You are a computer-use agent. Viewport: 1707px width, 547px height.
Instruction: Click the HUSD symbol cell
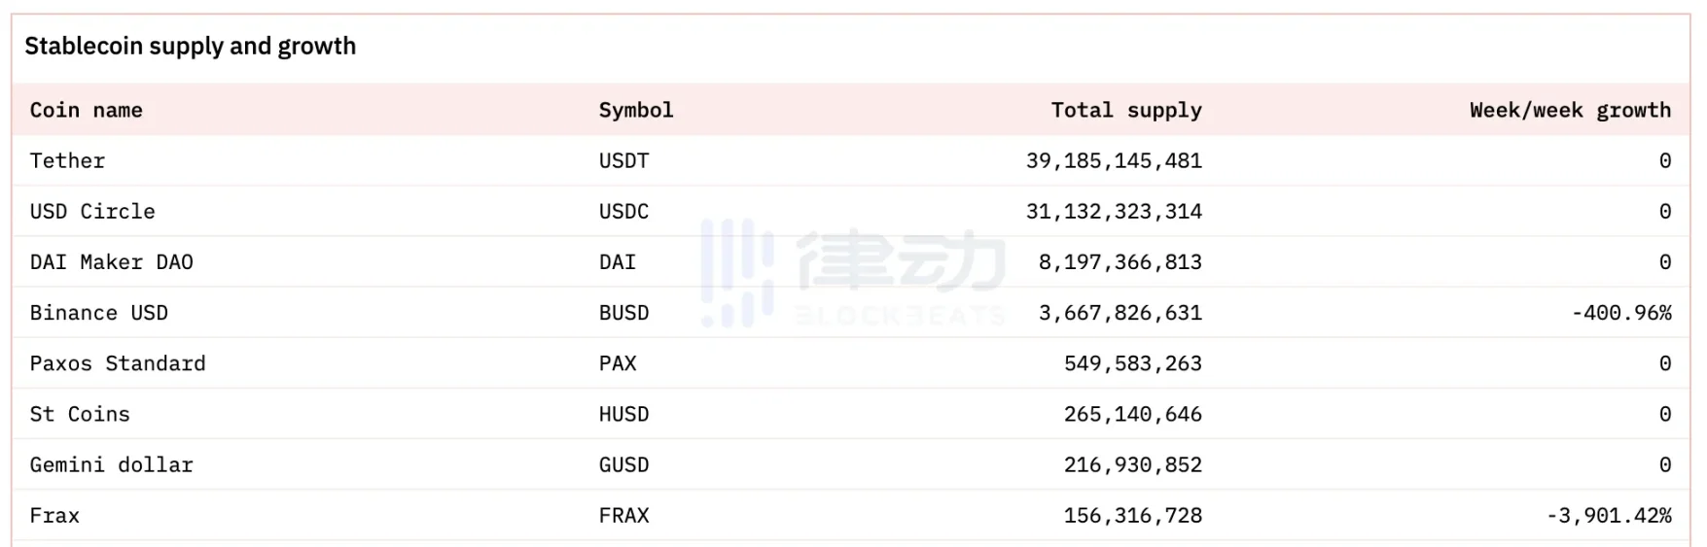[623, 414]
